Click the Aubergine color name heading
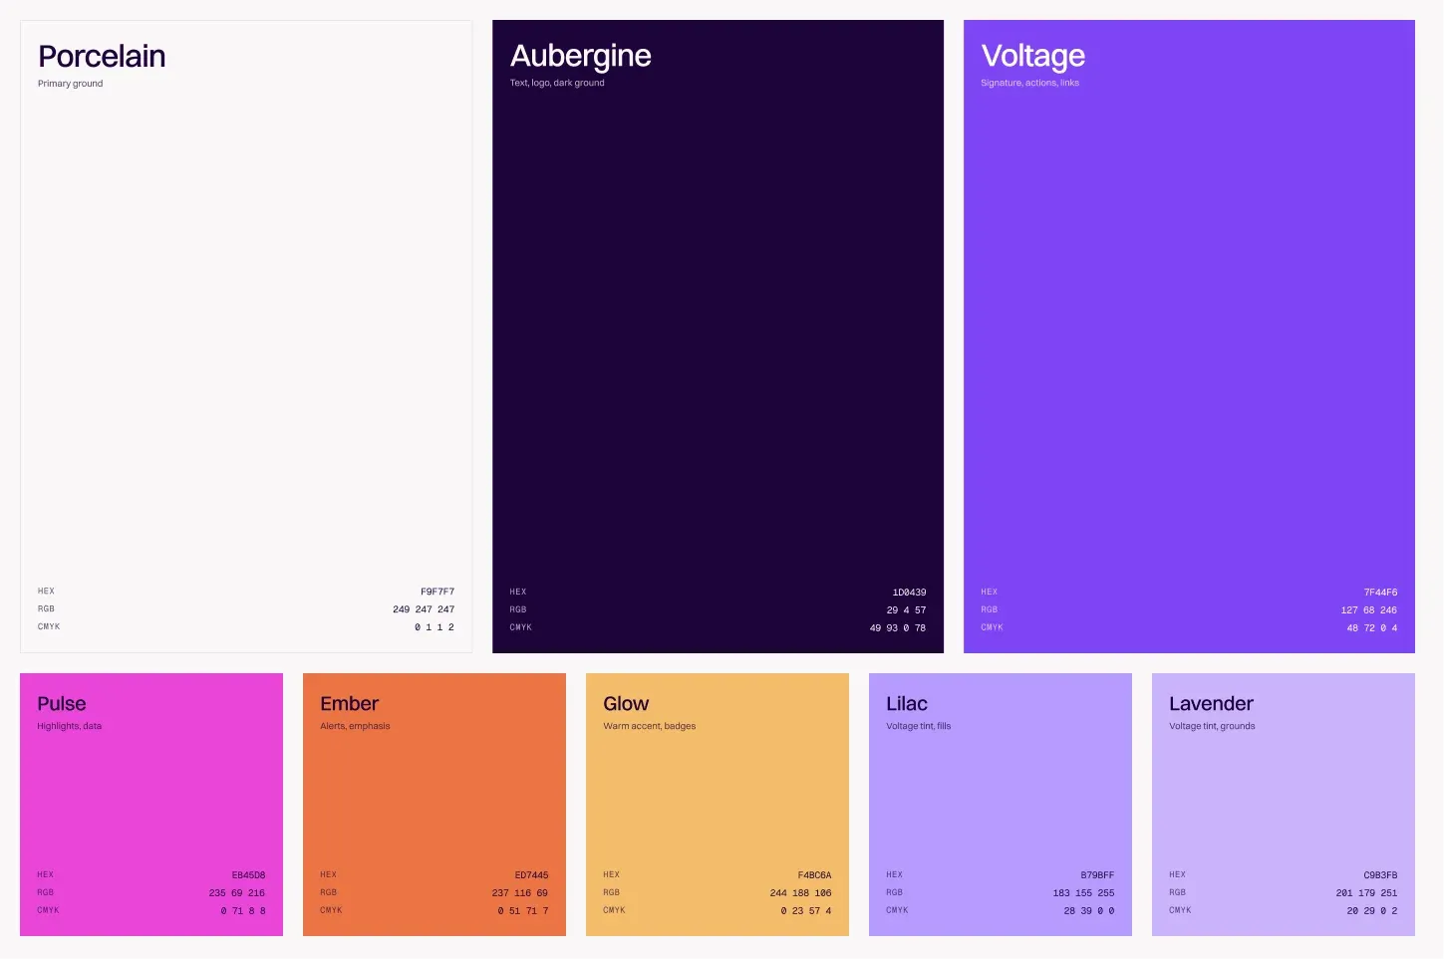Viewport: 1444px width, 959px height. (581, 56)
